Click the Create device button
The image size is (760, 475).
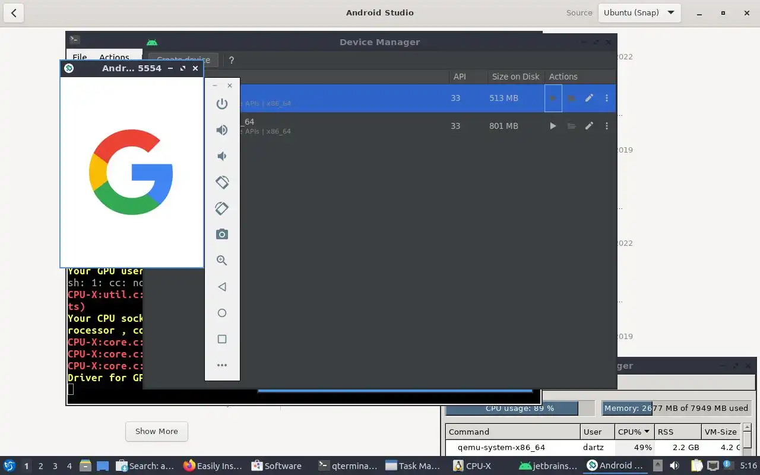tap(183, 60)
